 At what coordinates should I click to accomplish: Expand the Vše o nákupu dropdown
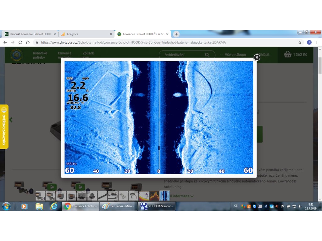coord(233,55)
